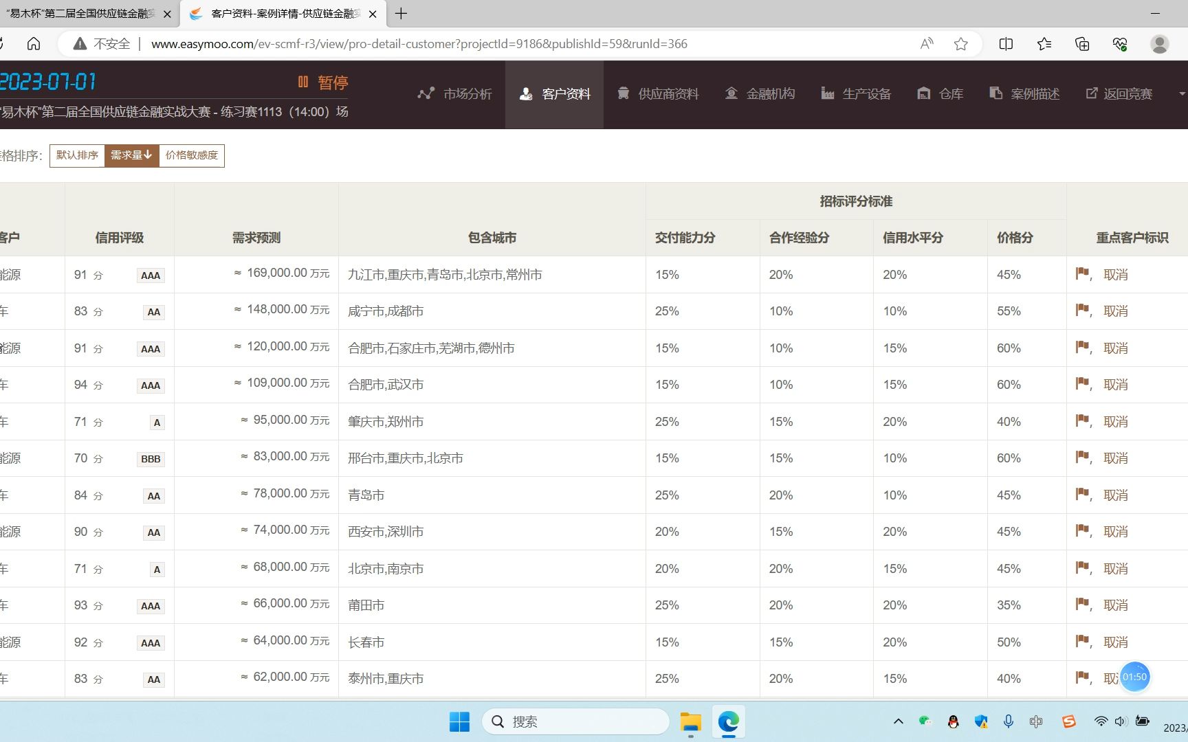Open the Windows Start menu
The height and width of the screenshot is (742, 1188).
click(459, 721)
